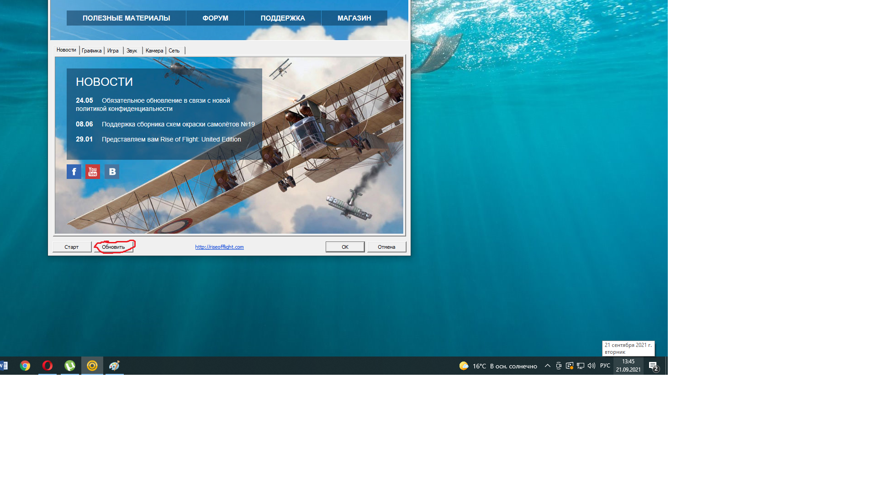Open the ФОРУМ menu item
The image size is (877, 493).
point(215,18)
